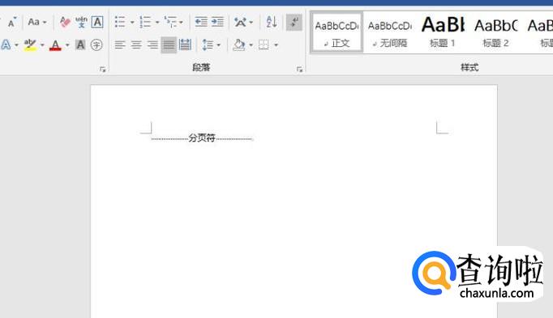Toggle show/hide paragraph marks
The height and width of the screenshot is (318, 553).
click(294, 23)
